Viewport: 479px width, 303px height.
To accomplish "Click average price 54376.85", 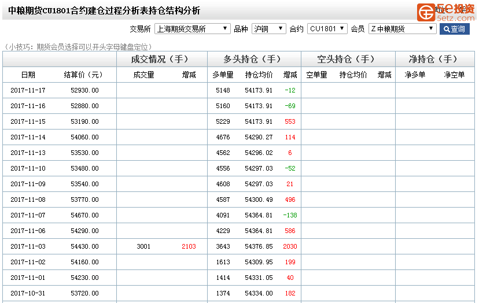I will tap(259, 246).
